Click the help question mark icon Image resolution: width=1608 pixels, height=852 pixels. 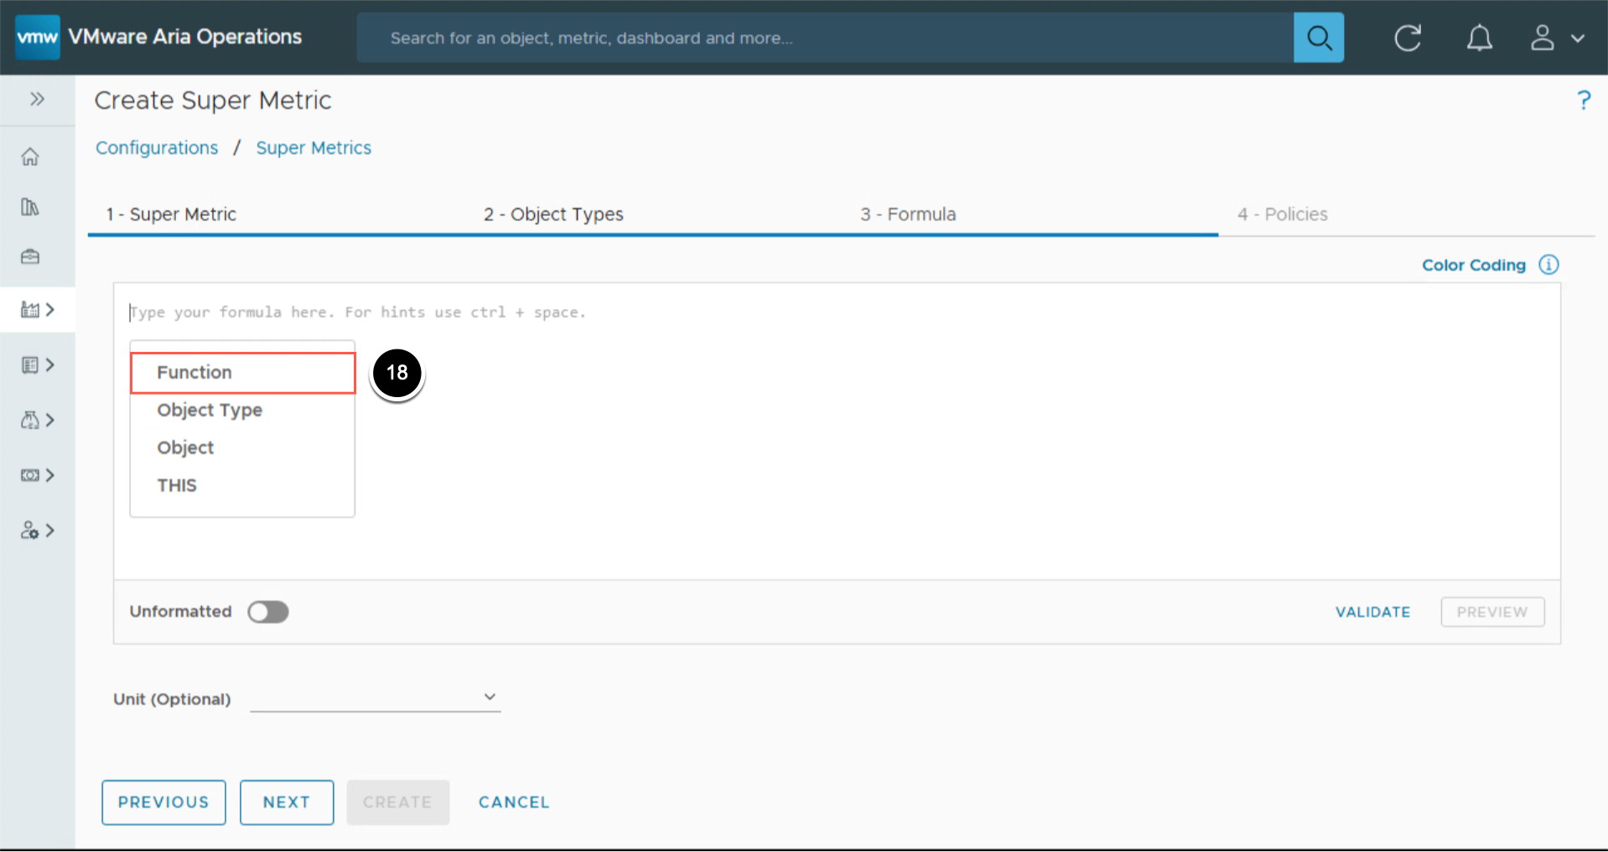coord(1583,101)
